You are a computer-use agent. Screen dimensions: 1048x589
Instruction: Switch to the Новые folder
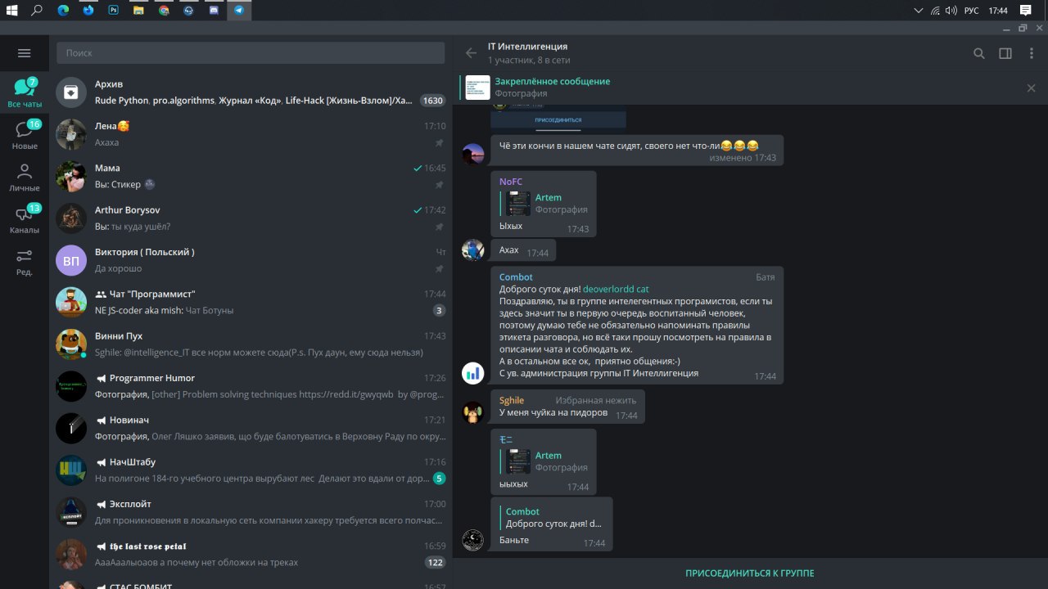point(25,135)
